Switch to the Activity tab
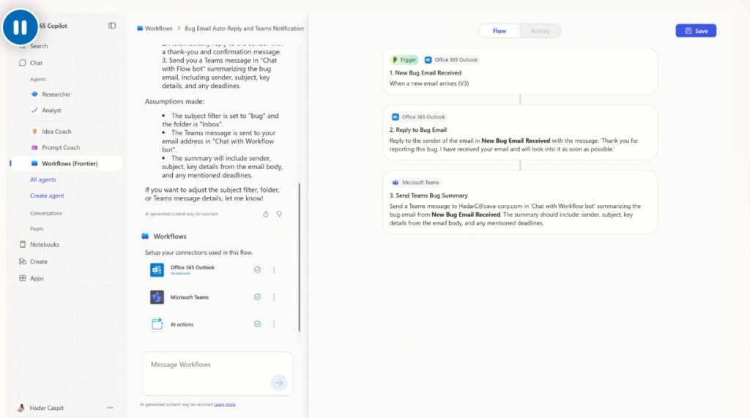Screen dimensions: 750x418 541,31
